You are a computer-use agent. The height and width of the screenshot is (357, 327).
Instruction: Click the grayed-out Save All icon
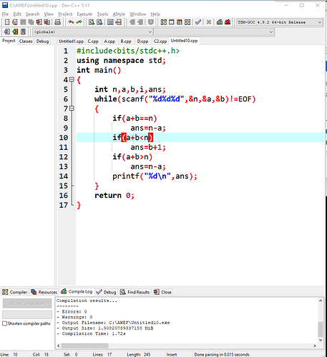pyautogui.click(x=31, y=22)
